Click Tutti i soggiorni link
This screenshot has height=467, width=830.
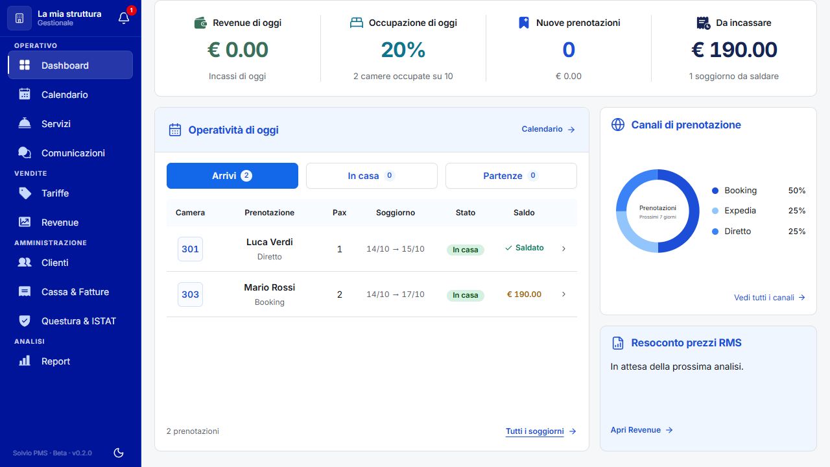(x=541, y=431)
